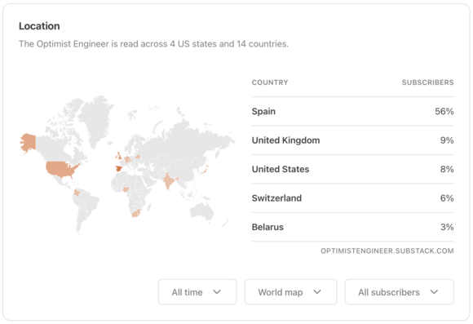
Task: Click Alaska on the world map
Action: click(28, 143)
